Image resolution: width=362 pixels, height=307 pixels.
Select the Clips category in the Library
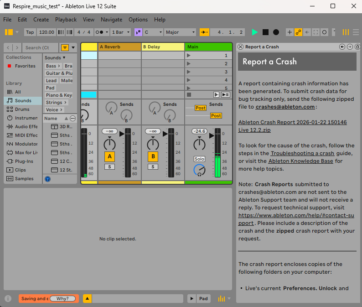click(22, 170)
